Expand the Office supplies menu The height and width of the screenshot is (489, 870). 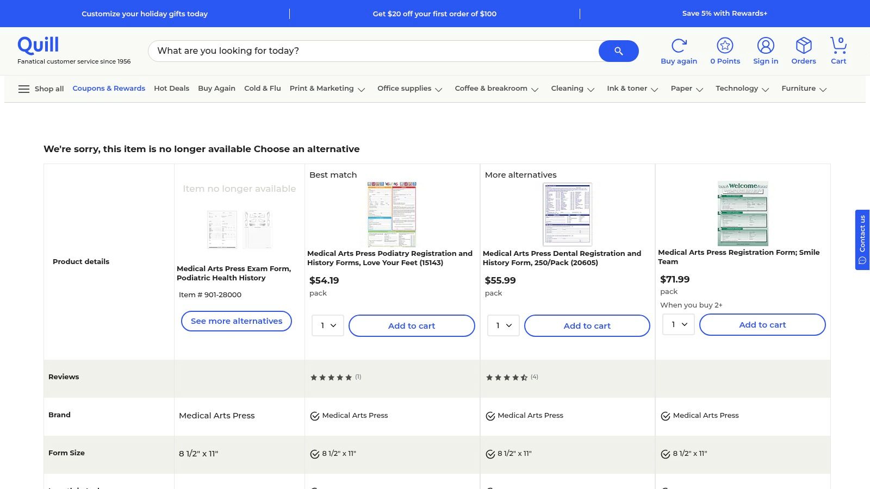409,89
